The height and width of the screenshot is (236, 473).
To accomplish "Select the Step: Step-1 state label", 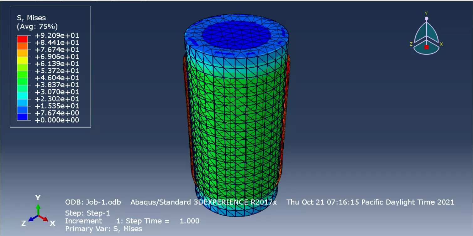I will point(87,213).
